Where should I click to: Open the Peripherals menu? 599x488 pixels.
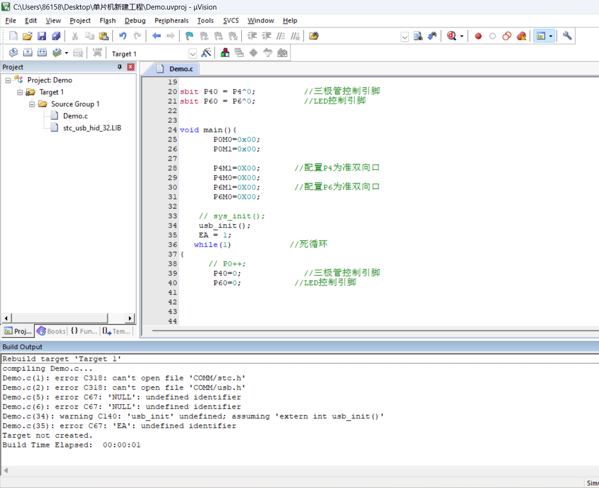tap(171, 21)
